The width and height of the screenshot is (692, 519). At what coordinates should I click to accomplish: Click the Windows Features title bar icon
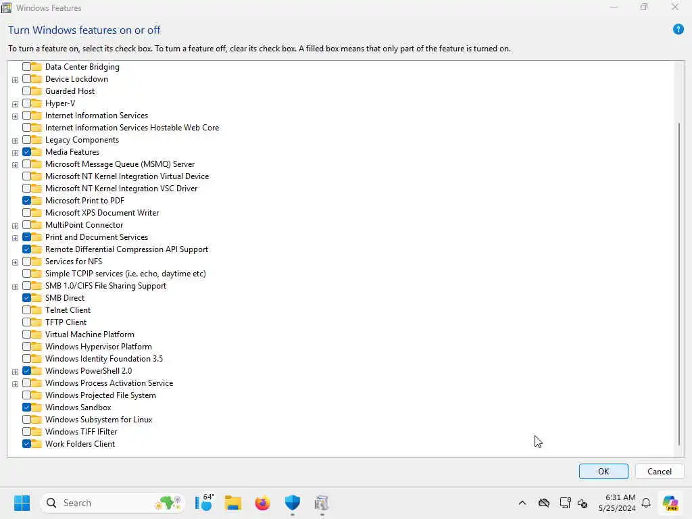pos(6,7)
